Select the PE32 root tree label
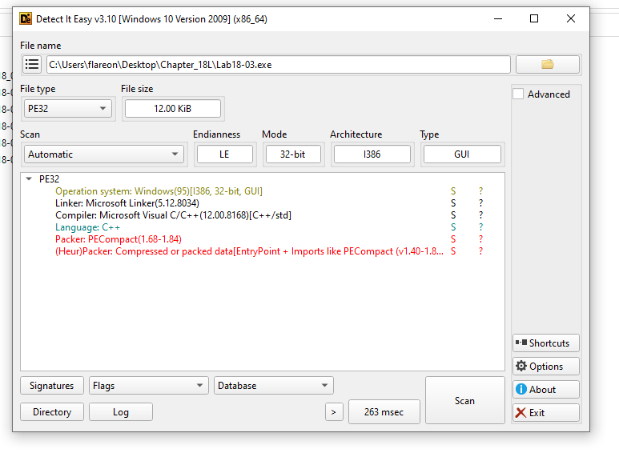Viewport: 619px width, 453px height. point(49,178)
